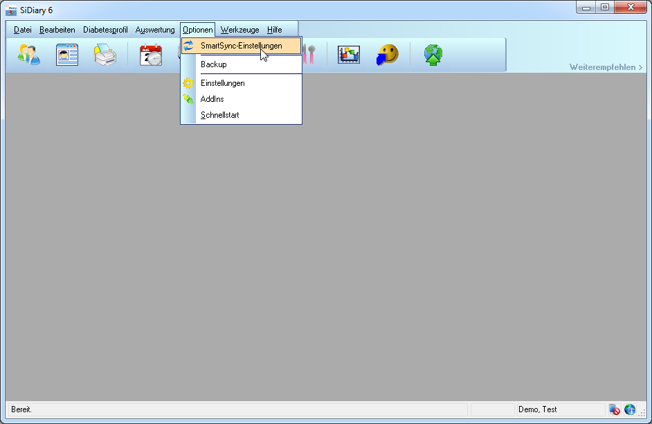This screenshot has height=424, width=652.
Task: Click the device disconnected status bar icon
Action: (x=614, y=409)
